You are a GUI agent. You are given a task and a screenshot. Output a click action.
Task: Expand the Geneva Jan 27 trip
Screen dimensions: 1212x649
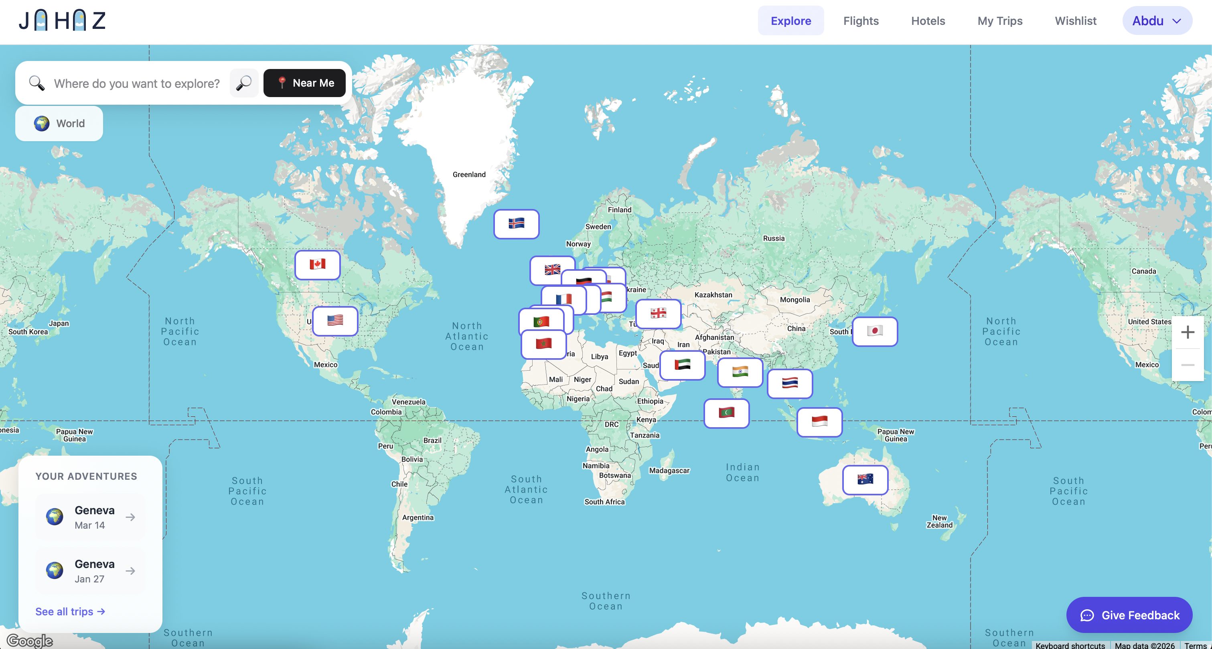coord(89,570)
